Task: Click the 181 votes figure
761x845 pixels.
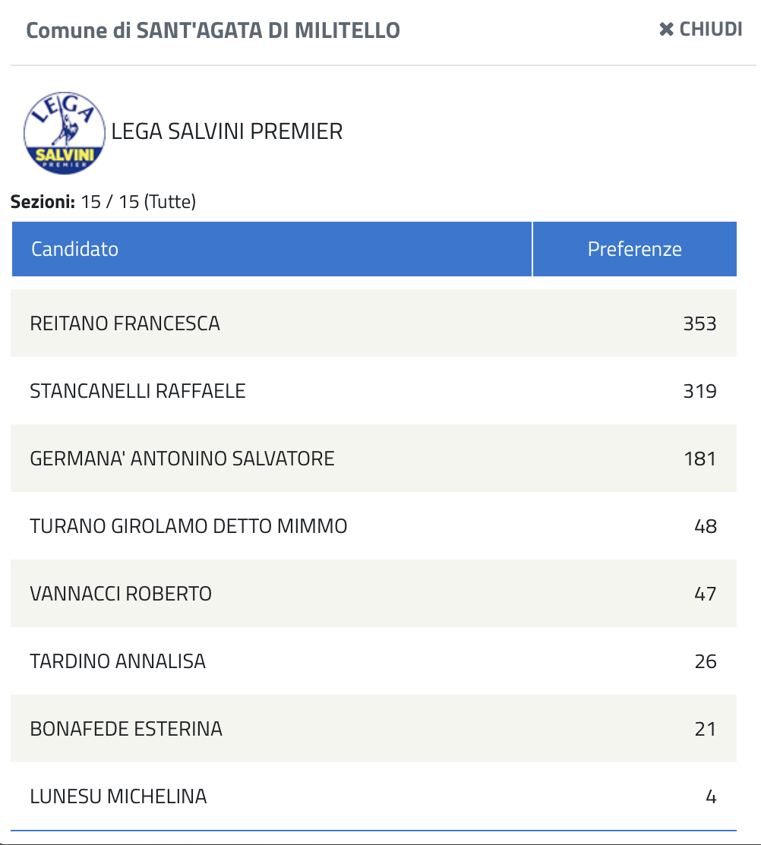Action: pyautogui.click(x=699, y=459)
